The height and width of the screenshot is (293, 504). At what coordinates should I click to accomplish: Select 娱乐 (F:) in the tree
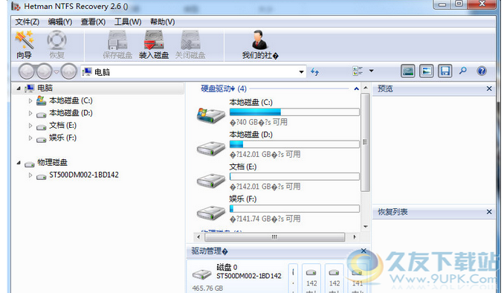[62, 138]
